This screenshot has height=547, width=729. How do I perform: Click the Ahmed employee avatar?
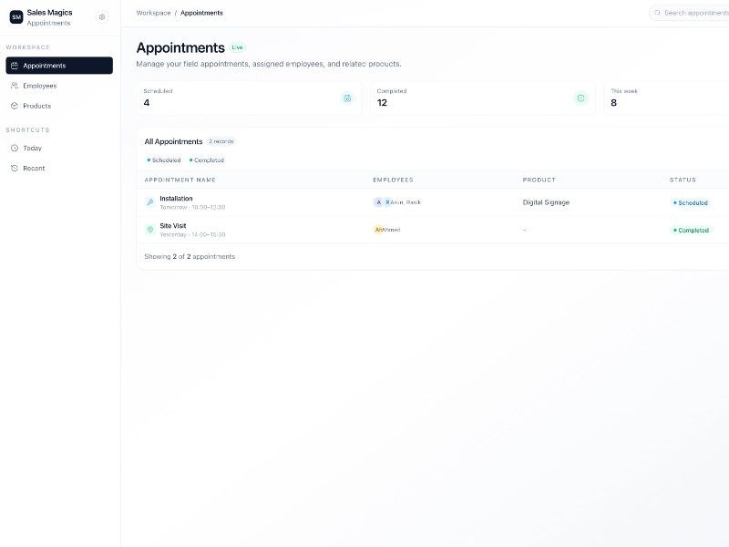(x=378, y=230)
